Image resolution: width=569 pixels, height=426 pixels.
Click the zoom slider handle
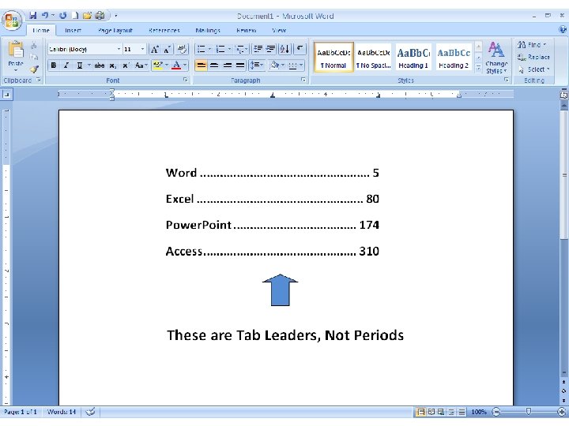[x=529, y=412]
